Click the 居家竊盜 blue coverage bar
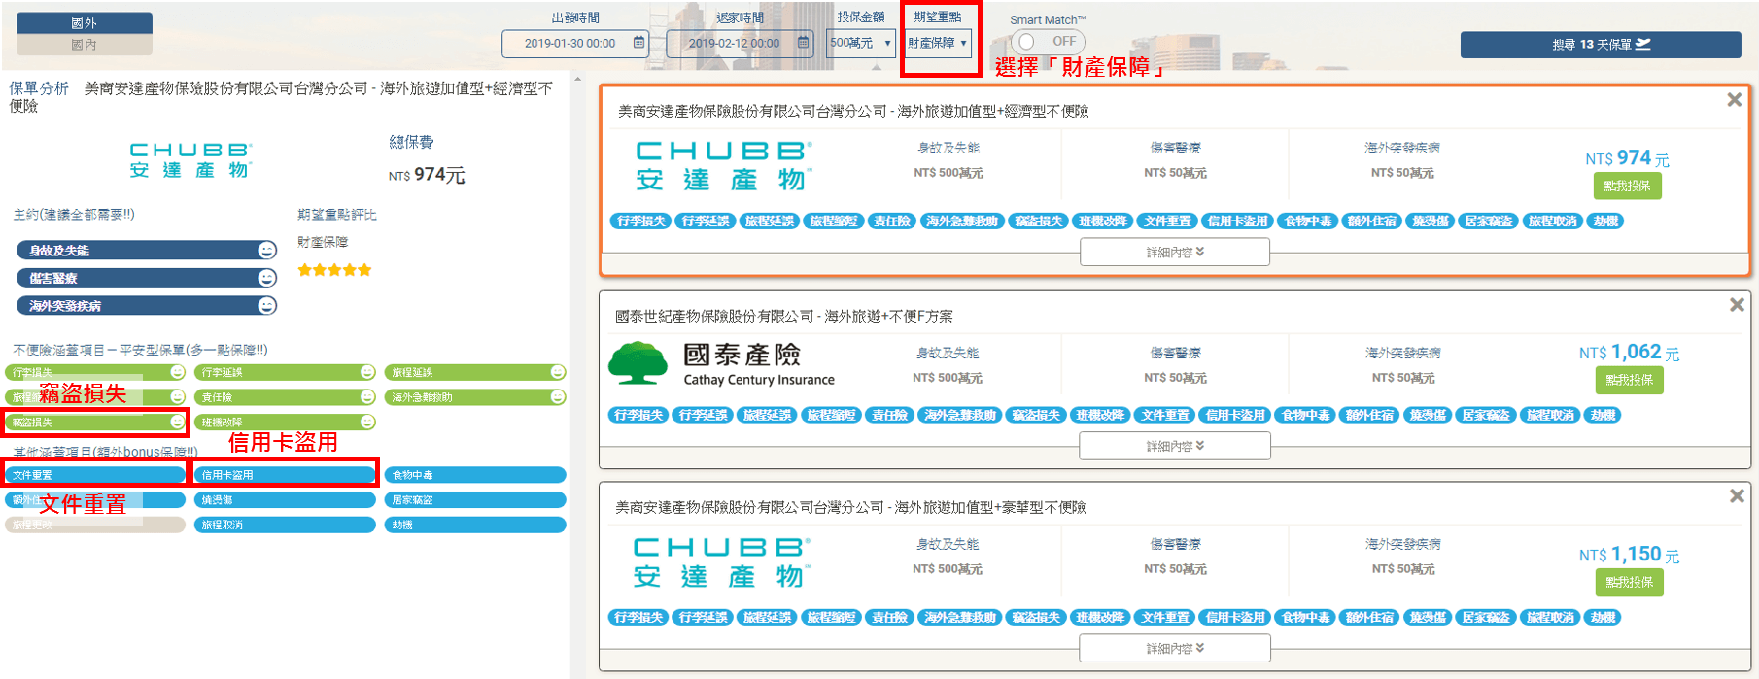Image resolution: width=1759 pixels, height=679 pixels. pos(476,500)
